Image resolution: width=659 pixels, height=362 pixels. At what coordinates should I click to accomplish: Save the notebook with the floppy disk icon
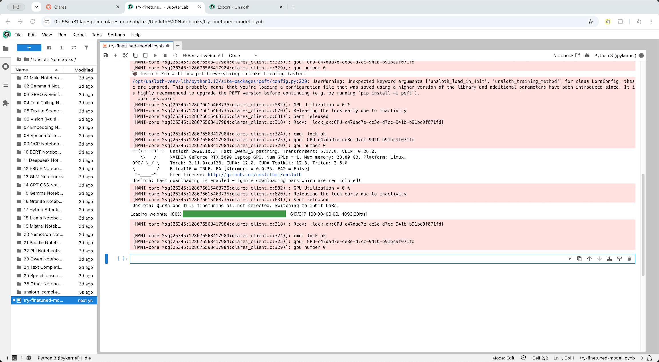pos(106,55)
